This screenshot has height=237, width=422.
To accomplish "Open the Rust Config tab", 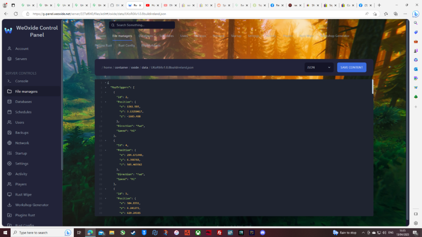I will point(127,45).
